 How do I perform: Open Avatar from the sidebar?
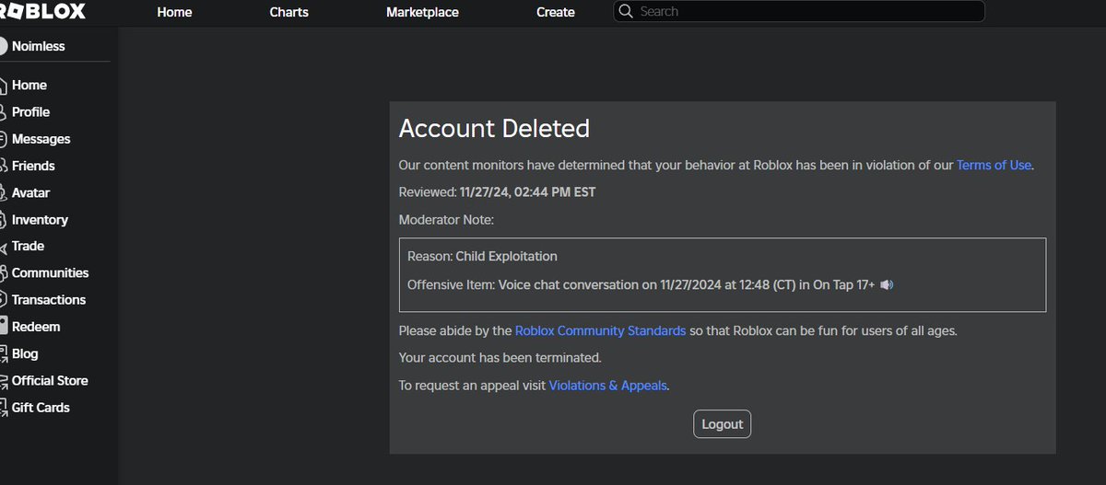[x=30, y=192]
